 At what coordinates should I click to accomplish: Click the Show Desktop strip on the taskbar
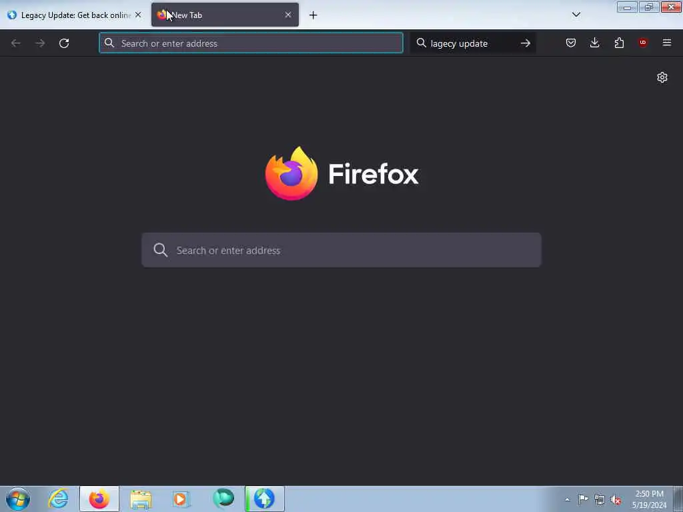pyautogui.click(x=678, y=499)
